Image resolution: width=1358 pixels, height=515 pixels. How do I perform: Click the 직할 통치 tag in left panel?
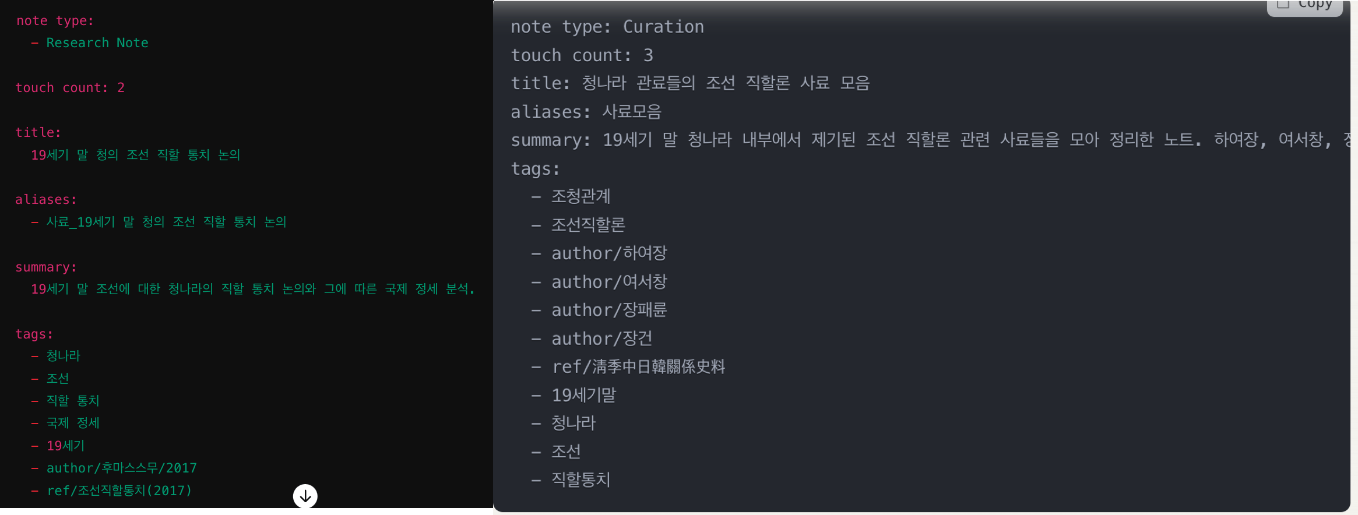(73, 401)
